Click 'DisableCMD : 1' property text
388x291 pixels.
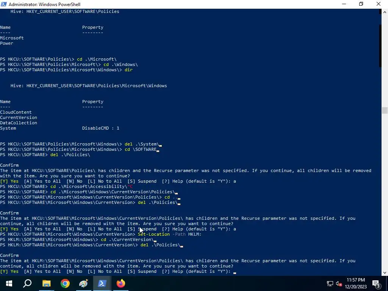coord(100,128)
